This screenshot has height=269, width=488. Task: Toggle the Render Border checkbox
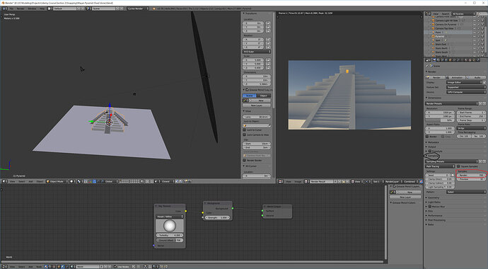coord(244,161)
